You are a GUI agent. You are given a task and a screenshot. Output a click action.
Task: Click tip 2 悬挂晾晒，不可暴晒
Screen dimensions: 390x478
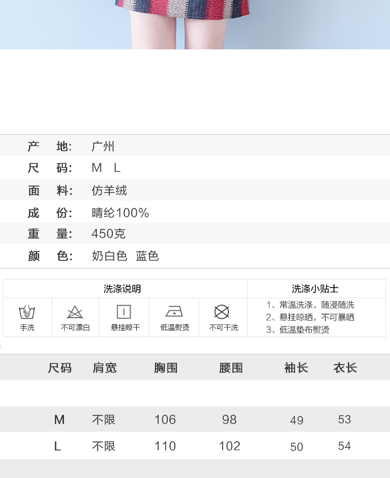point(310,317)
